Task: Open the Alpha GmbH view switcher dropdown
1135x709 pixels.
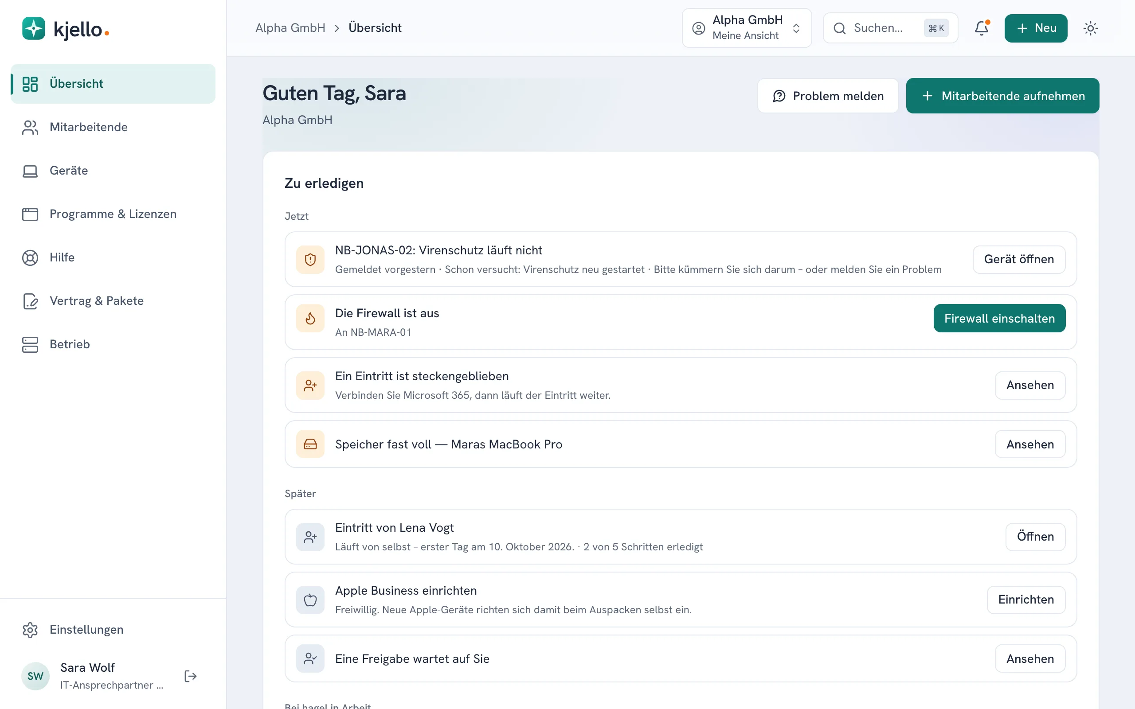Action: [x=747, y=28]
